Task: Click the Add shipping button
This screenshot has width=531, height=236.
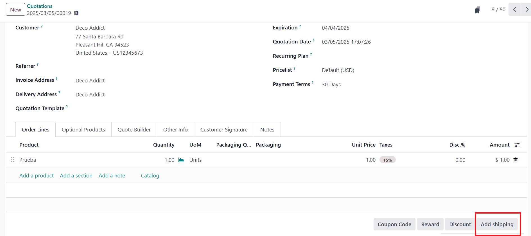Action: 497,225
